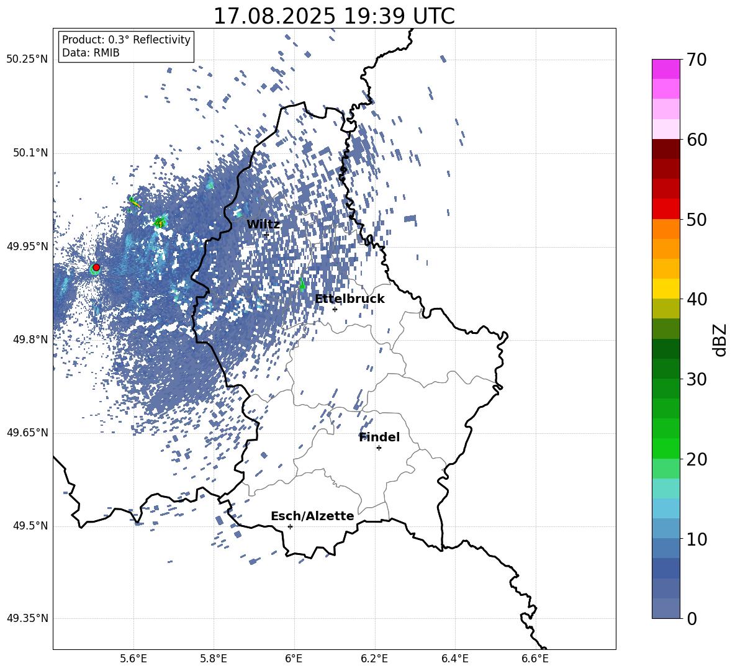Click the 6°E longitude label

point(294,659)
